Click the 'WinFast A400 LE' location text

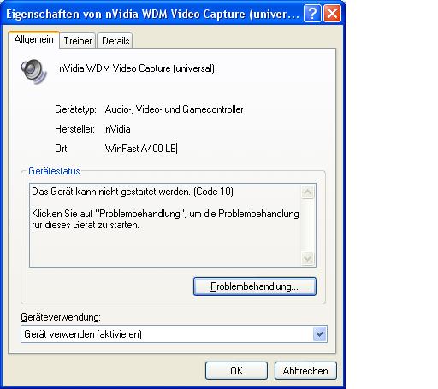[140, 149]
